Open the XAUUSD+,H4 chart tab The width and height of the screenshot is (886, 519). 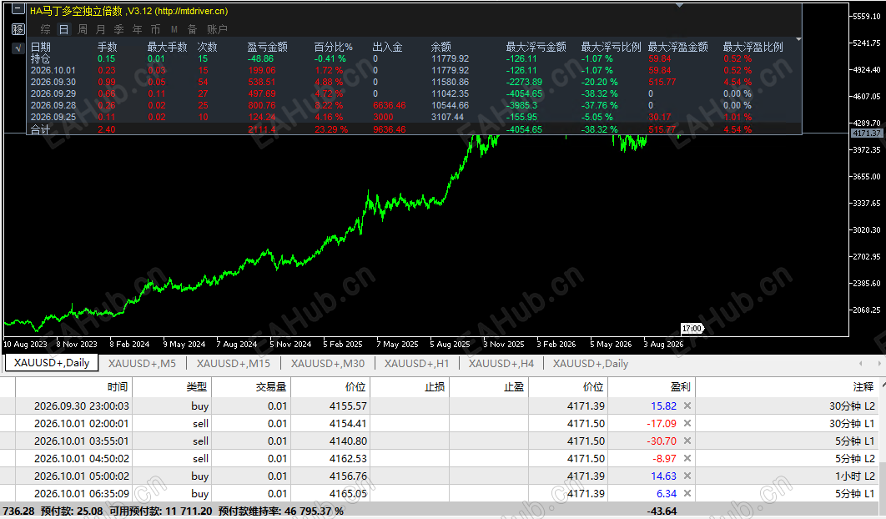tap(501, 364)
